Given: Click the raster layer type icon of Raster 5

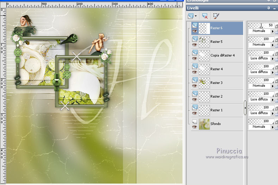Looking at the screenshot, I should click(195, 39).
